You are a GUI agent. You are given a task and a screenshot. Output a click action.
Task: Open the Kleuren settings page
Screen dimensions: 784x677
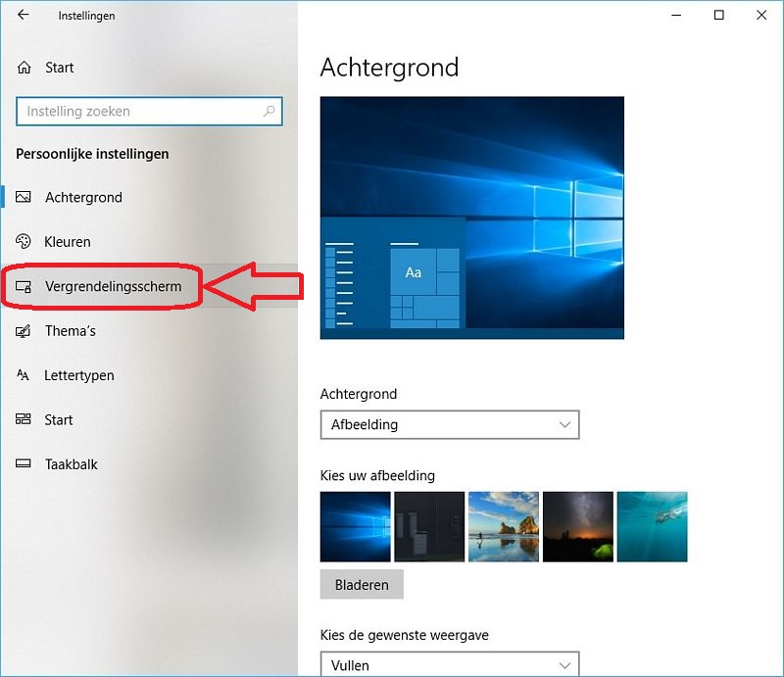point(149,241)
